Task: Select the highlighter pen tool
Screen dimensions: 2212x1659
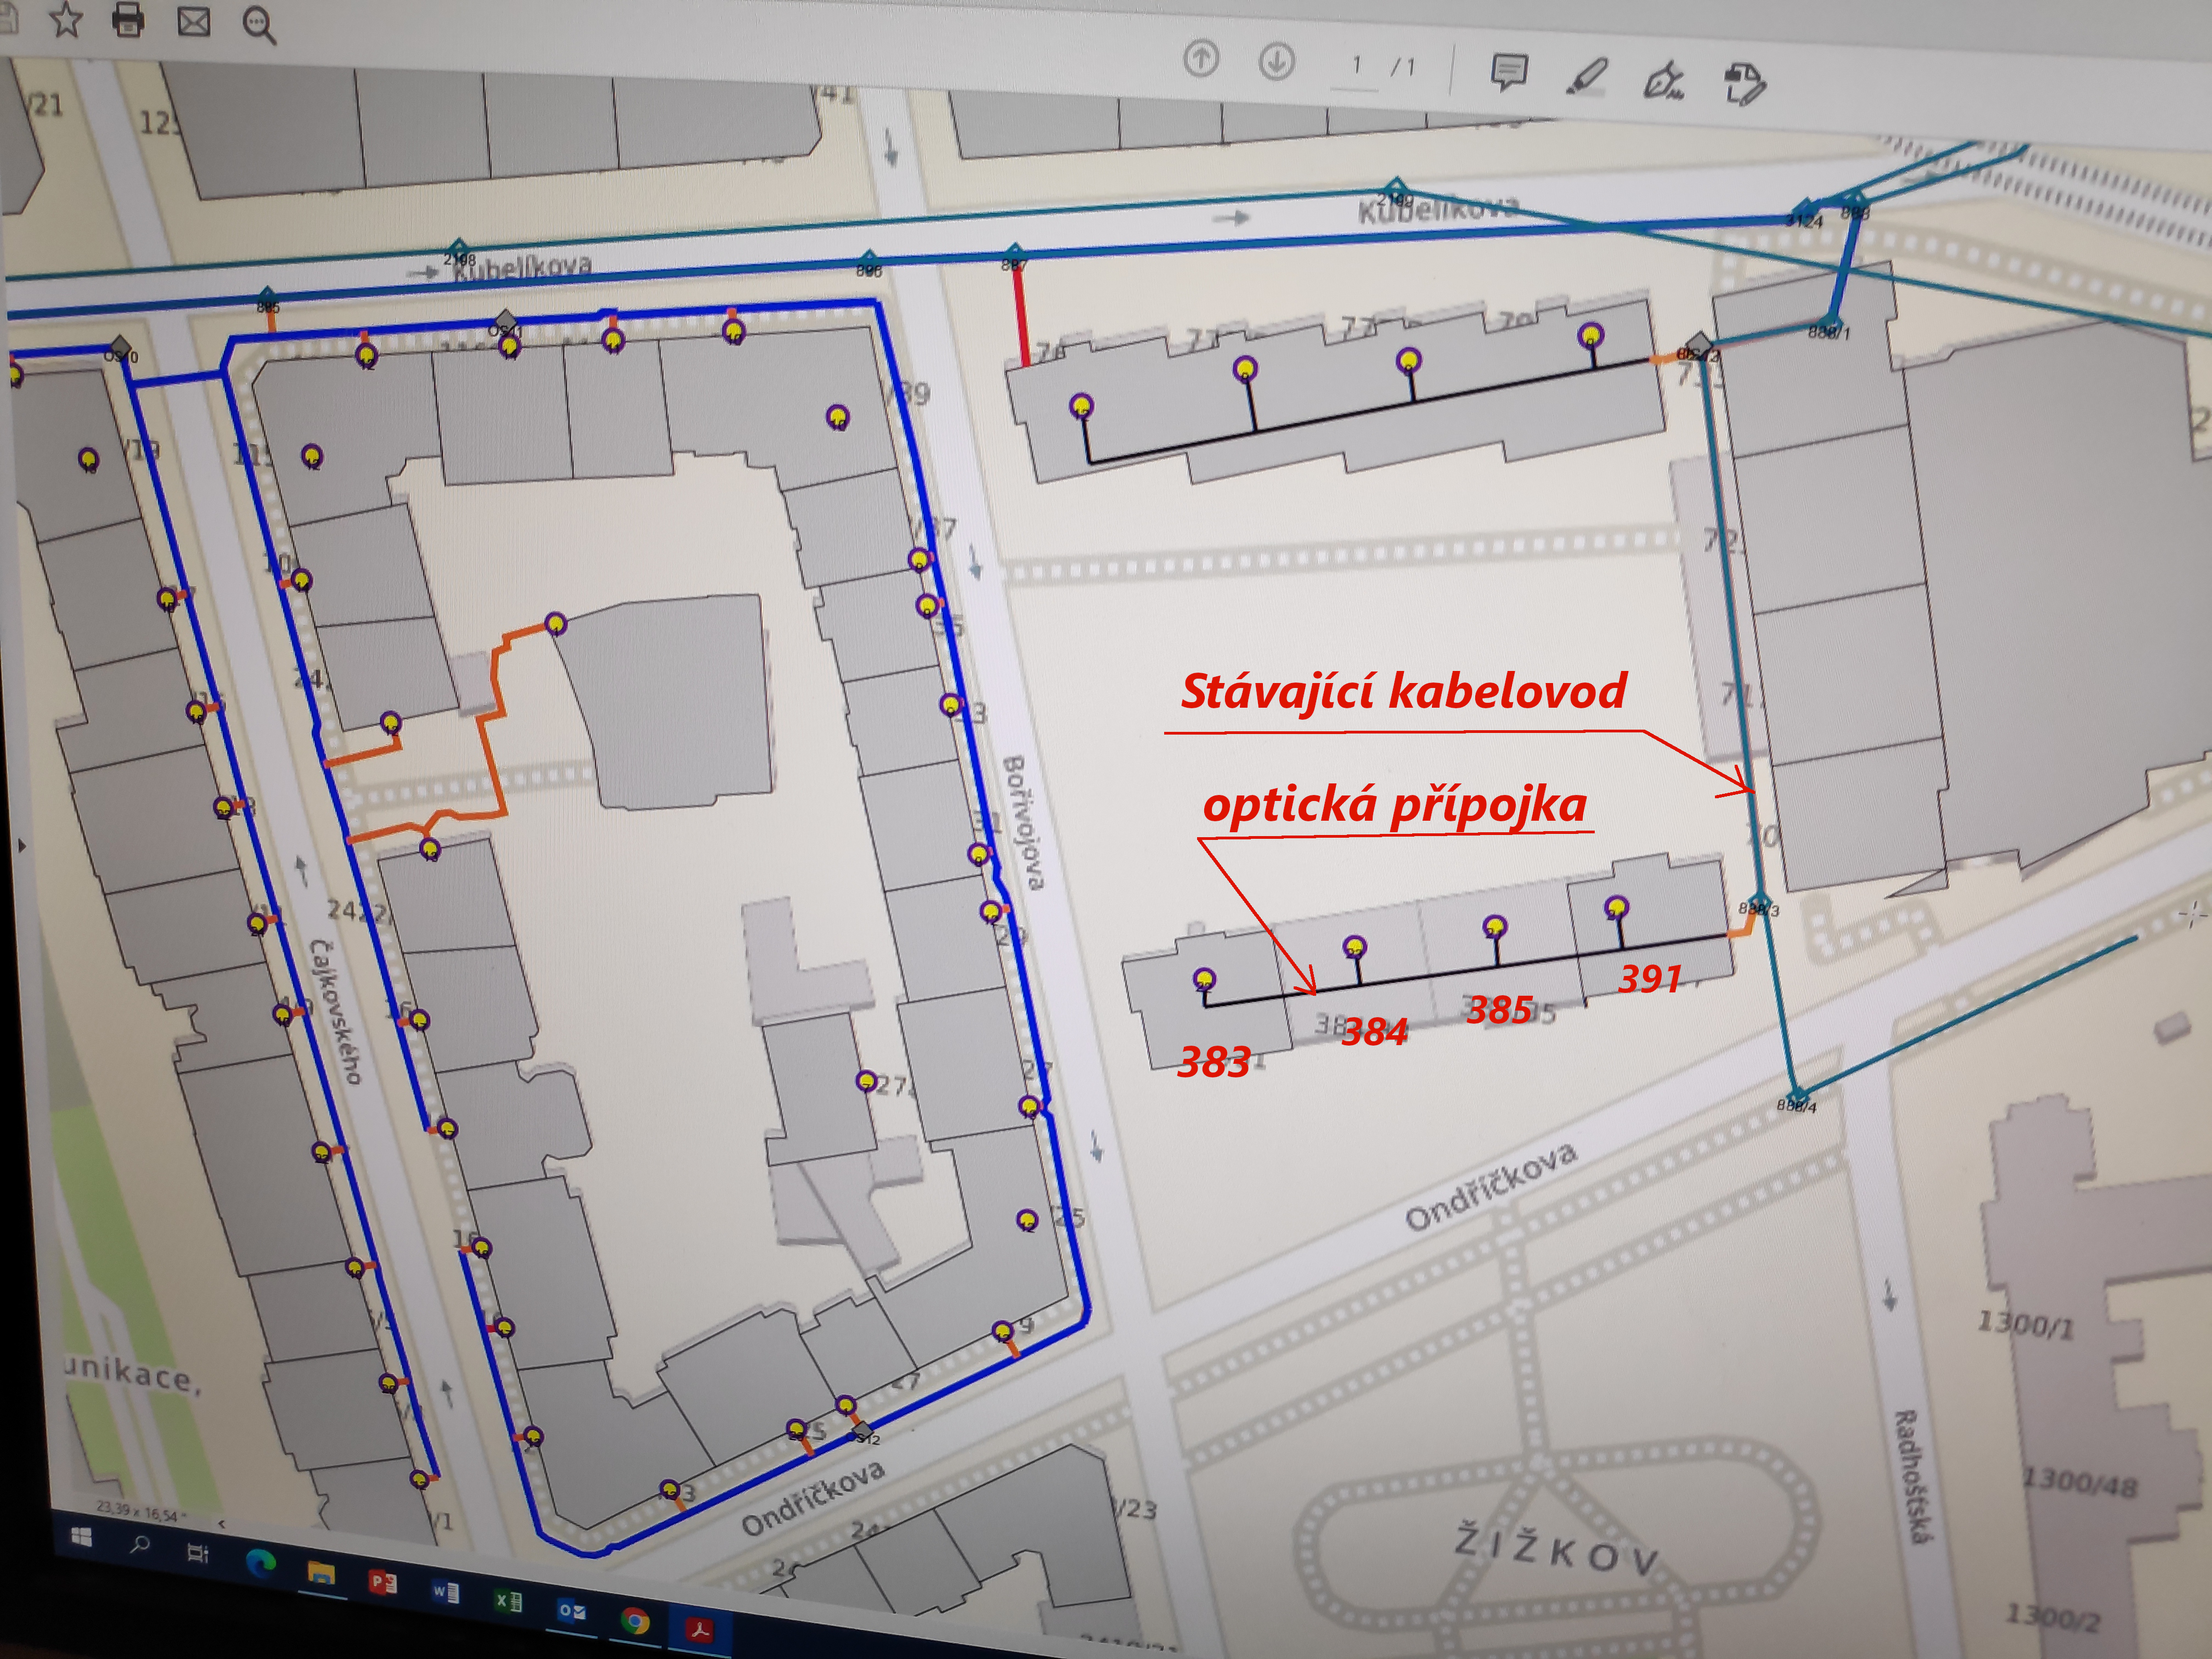Action: pyautogui.click(x=1586, y=77)
